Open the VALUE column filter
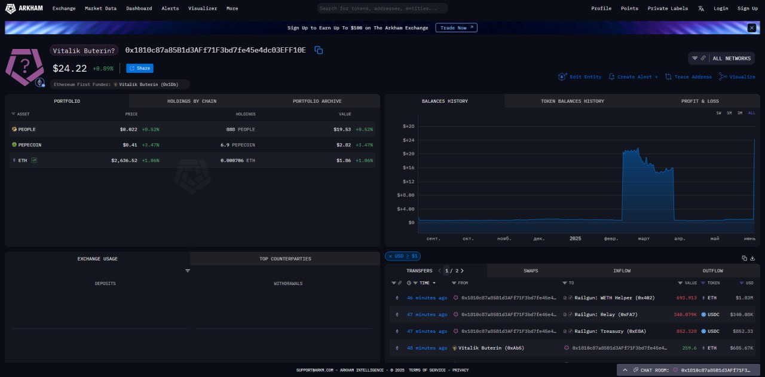The image size is (765, 377). [680, 283]
